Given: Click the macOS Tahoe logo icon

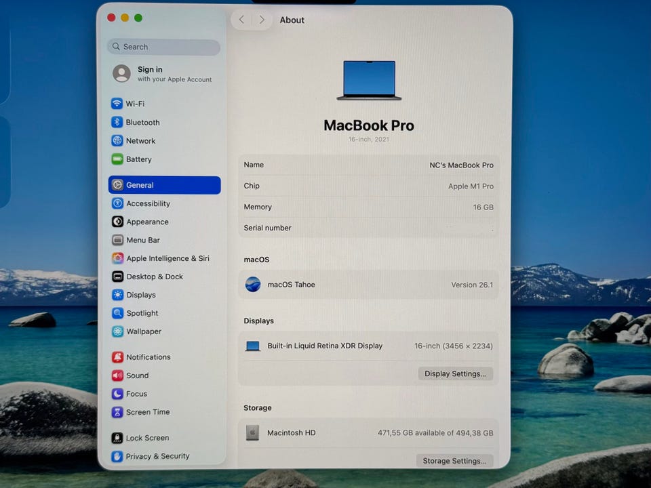Looking at the screenshot, I should point(252,285).
